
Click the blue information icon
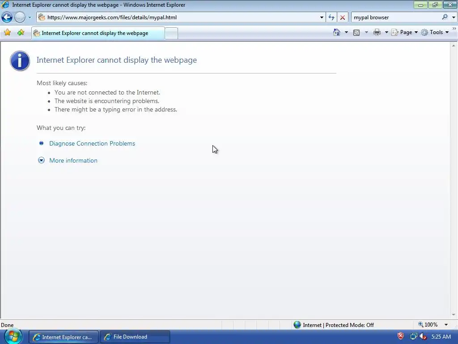[x=20, y=61]
